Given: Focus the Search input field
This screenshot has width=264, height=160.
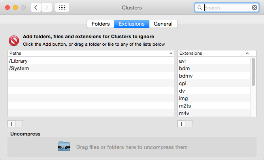Looking at the screenshot, I should (227, 8).
